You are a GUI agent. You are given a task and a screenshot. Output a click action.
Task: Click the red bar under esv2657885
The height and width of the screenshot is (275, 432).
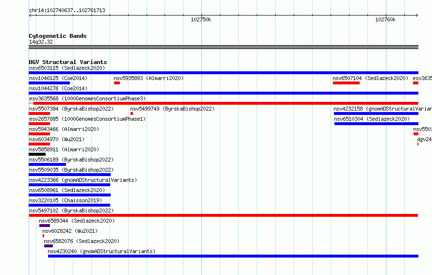click(x=39, y=124)
